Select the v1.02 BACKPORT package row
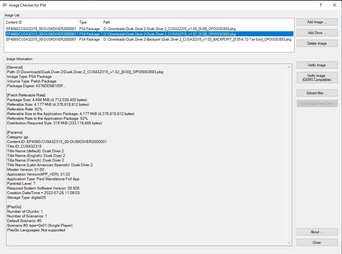Screen dimensions: 342x254 coord(149,39)
